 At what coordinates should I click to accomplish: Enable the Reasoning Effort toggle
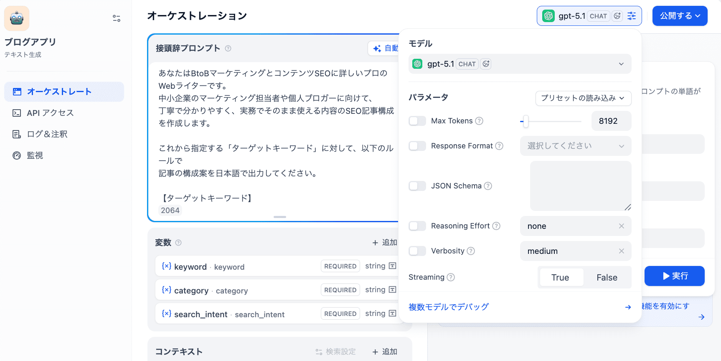[x=417, y=226]
